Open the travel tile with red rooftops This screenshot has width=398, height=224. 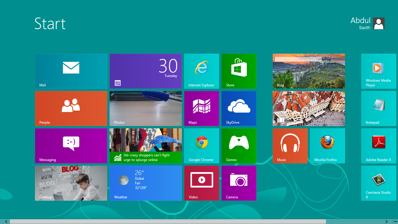pos(309,108)
